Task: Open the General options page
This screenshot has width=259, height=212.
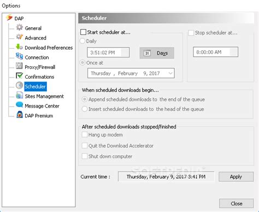Action: [33, 28]
